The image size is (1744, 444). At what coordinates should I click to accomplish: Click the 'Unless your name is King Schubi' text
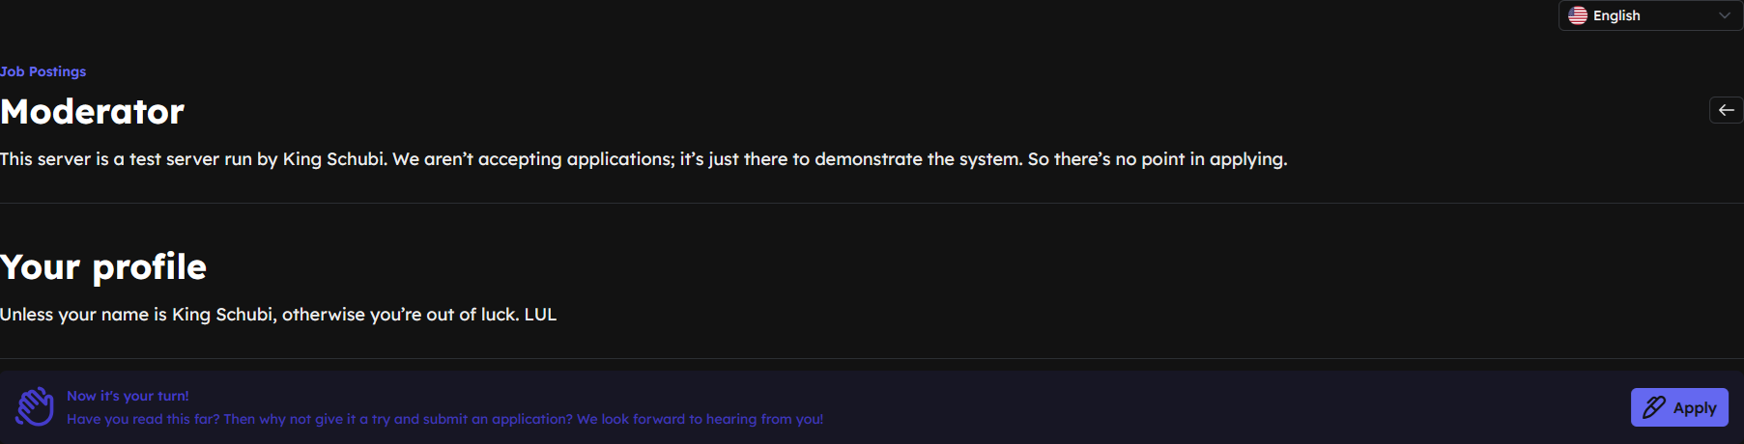pos(136,315)
